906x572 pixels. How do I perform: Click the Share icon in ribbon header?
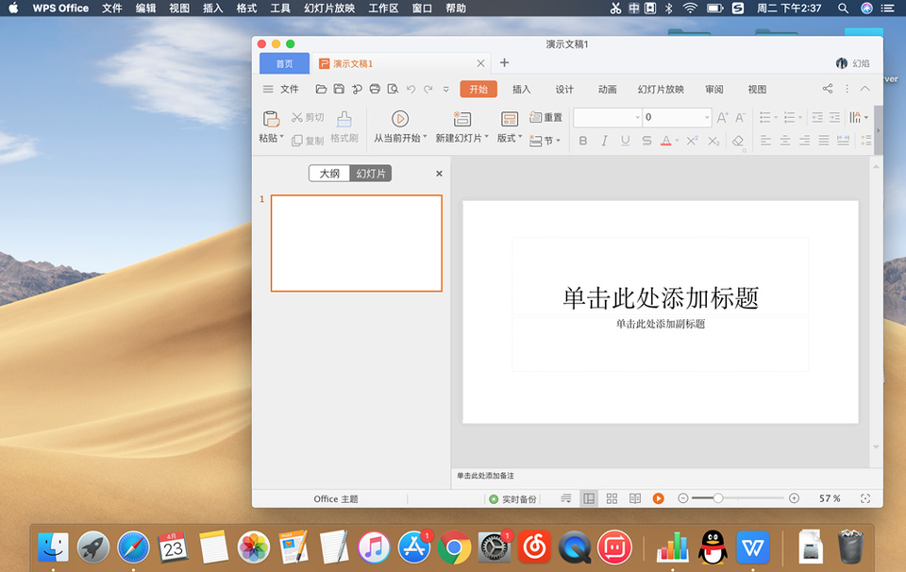pos(828,89)
